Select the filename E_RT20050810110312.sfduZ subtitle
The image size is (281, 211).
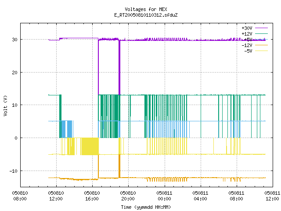pos(146,15)
